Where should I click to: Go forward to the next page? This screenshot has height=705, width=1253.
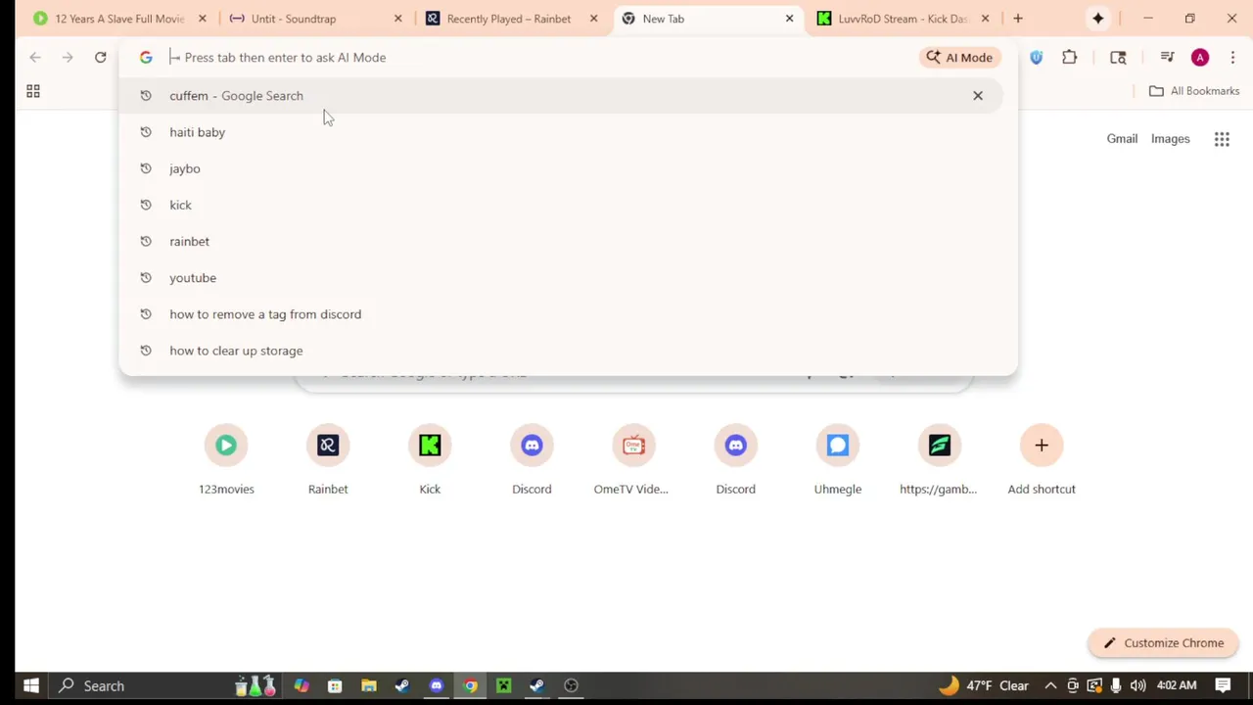coord(68,57)
